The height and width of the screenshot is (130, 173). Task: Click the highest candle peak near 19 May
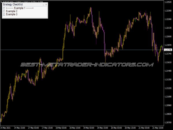point(91,8)
